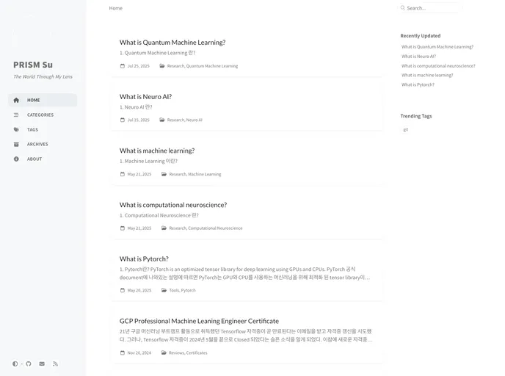505x376 pixels.
Task: Click the Categories list icon
Action: (16, 115)
